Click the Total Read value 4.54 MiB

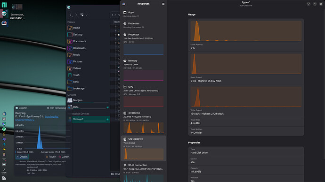(x=195, y=123)
